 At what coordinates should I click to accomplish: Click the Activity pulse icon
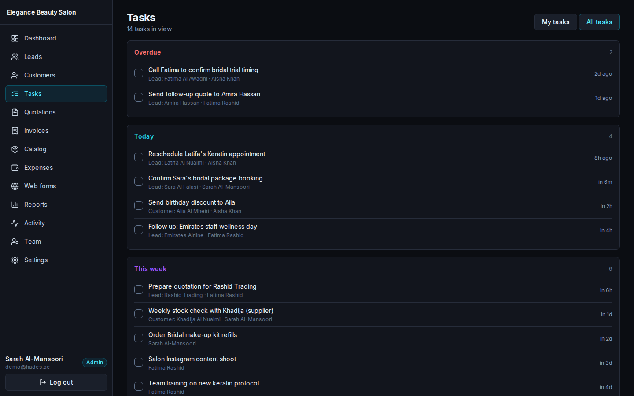15,223
